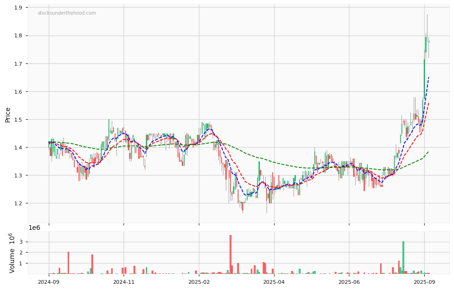Click the 1.5 price axis label

19,120
